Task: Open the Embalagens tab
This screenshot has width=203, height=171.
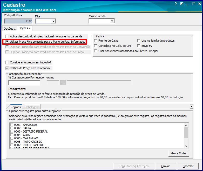Action: pos(32,107)
